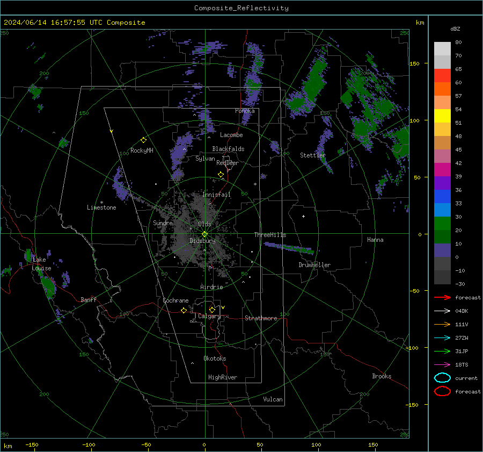The width and height of the screenshot is (483, 452).
Task: Click the Composite_Reflectivity title
Action: point(241,8)
